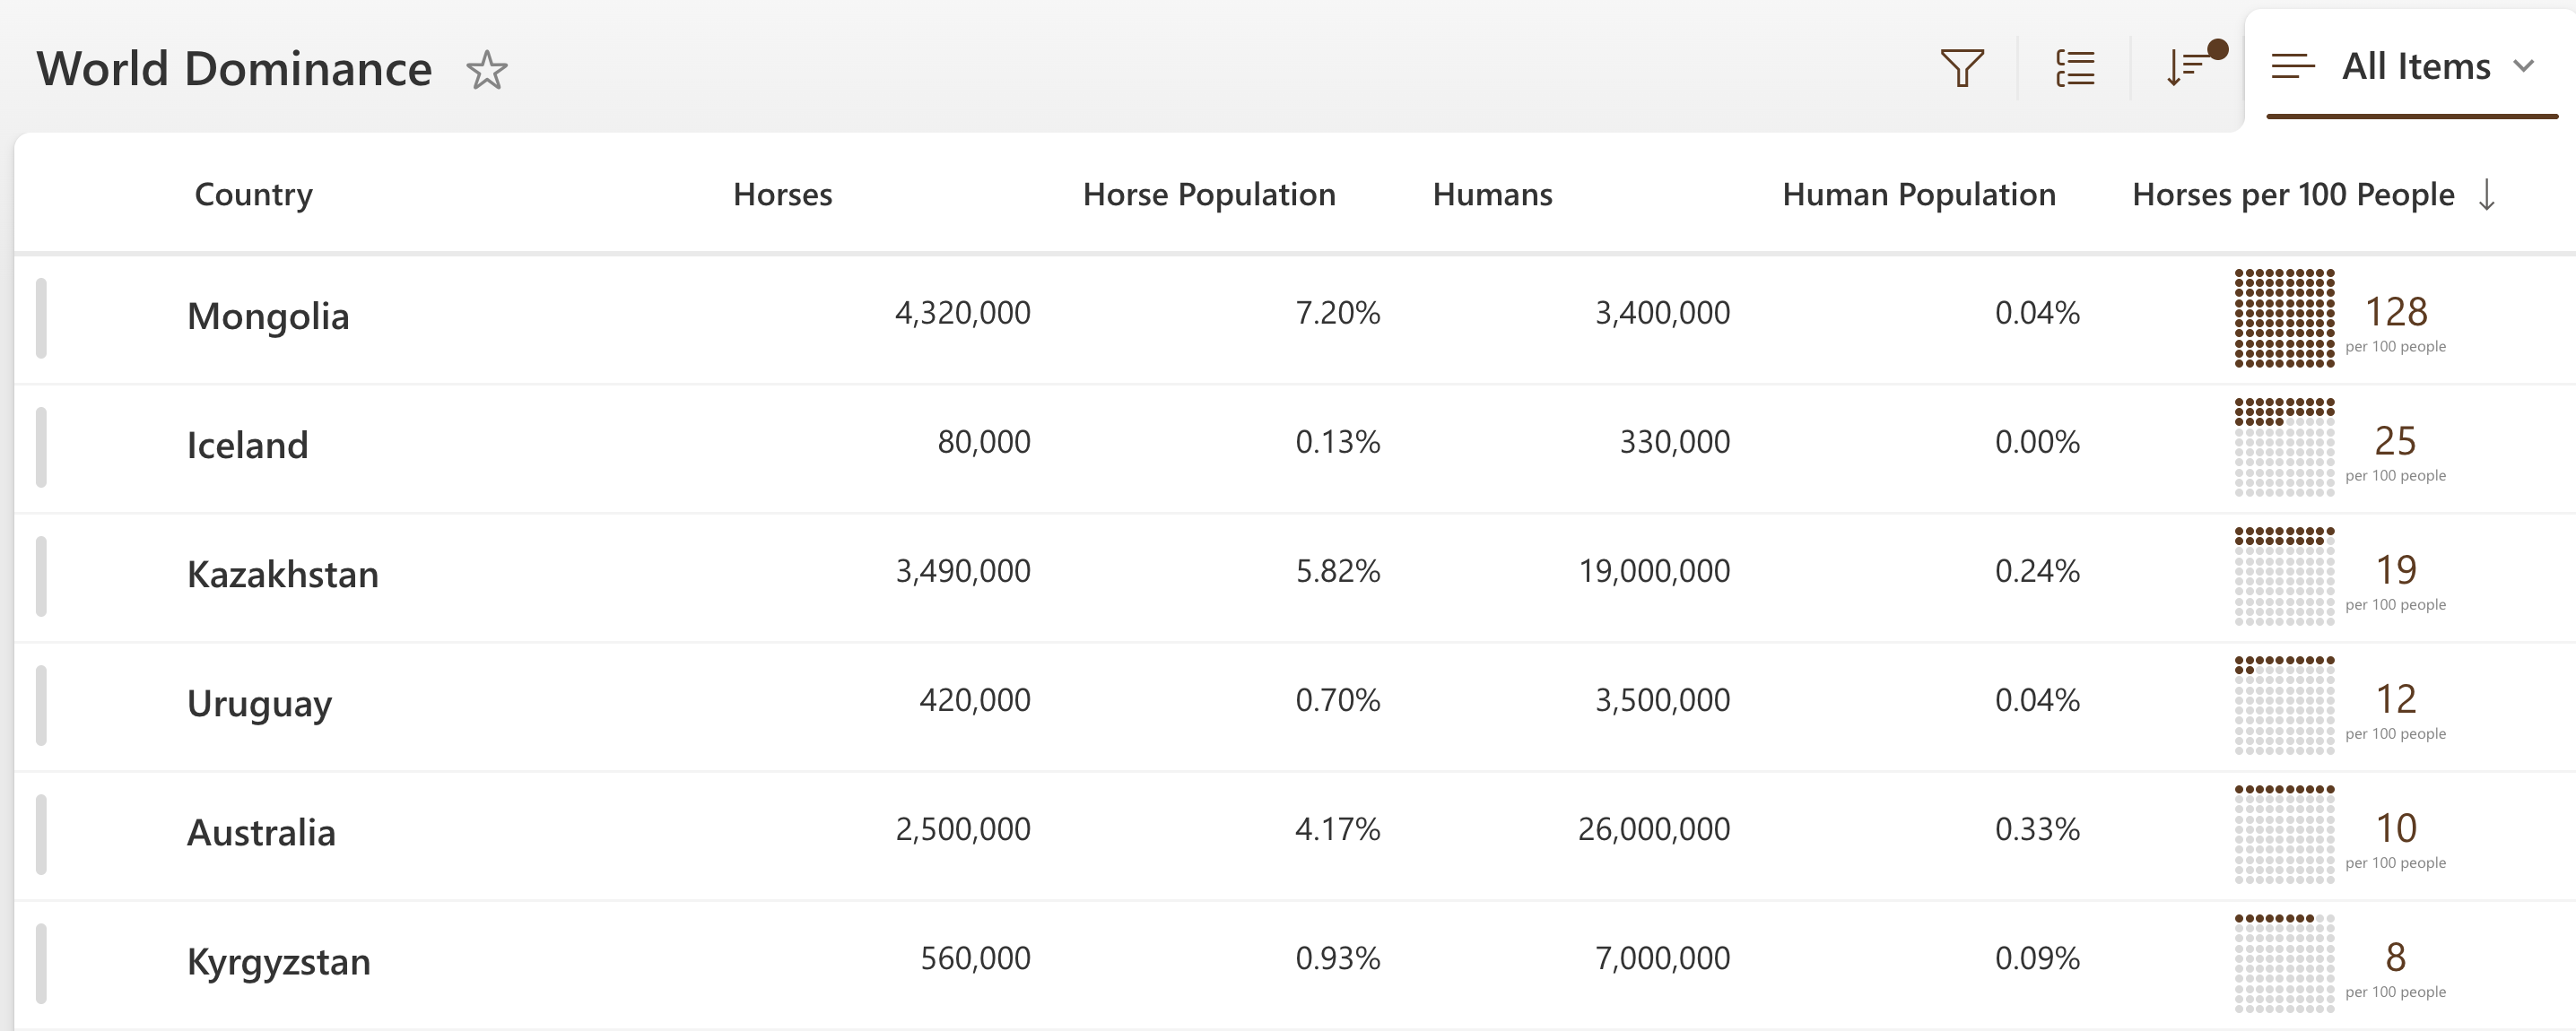Click the 26,000,000 humans cell
2576x1031 pixels.
pyautogui.click(x=1653, y=829)
